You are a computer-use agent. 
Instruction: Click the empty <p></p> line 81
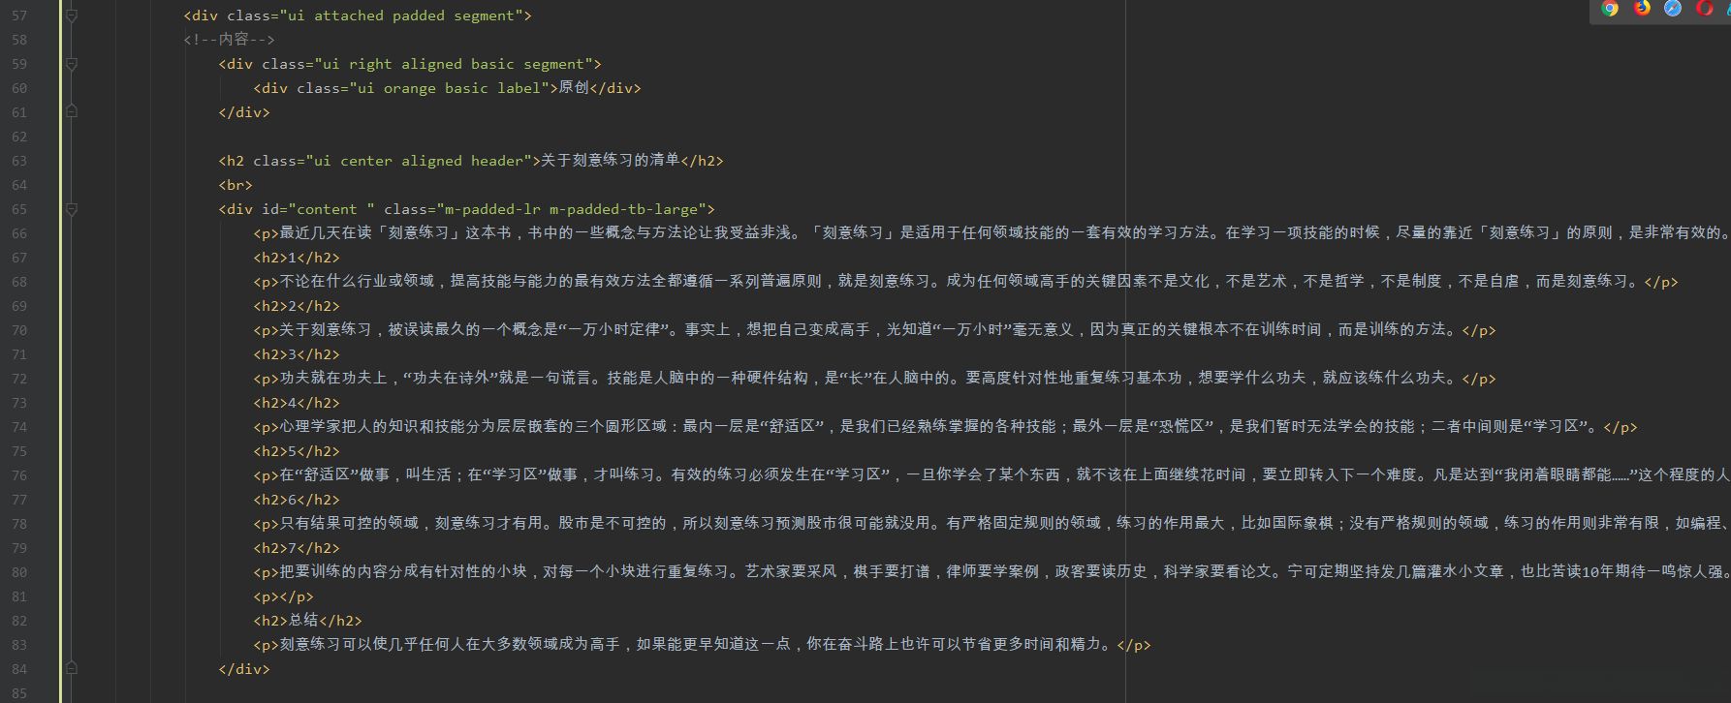click(x=283, y=596)
